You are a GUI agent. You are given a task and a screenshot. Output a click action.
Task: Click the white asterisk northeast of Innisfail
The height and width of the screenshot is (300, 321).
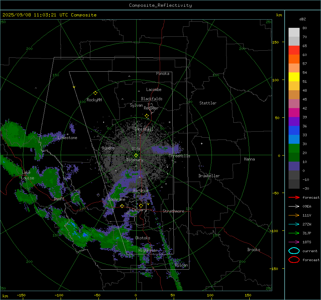click(169, 122)
